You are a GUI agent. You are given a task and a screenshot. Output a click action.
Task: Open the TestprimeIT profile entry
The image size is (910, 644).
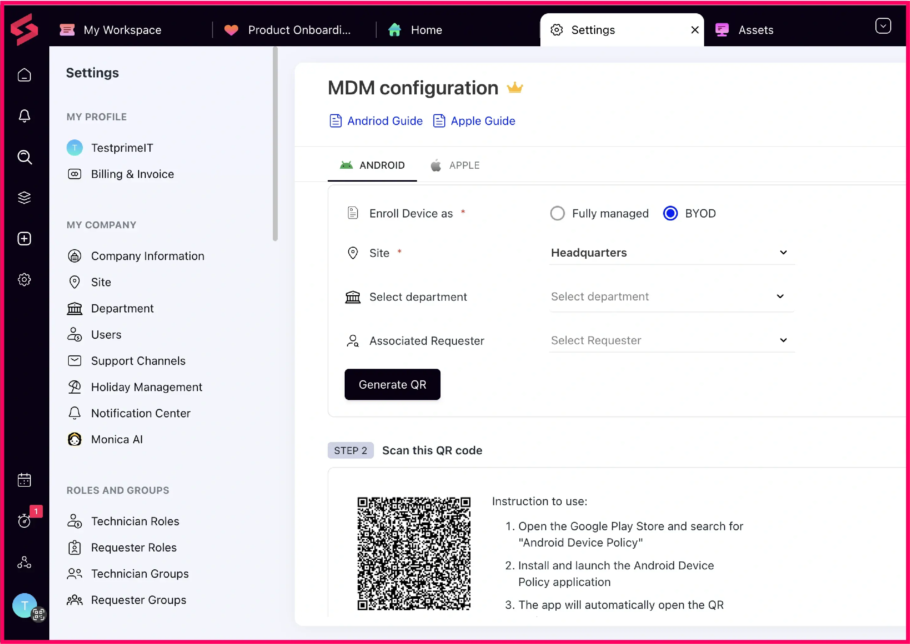click(110, 148)
